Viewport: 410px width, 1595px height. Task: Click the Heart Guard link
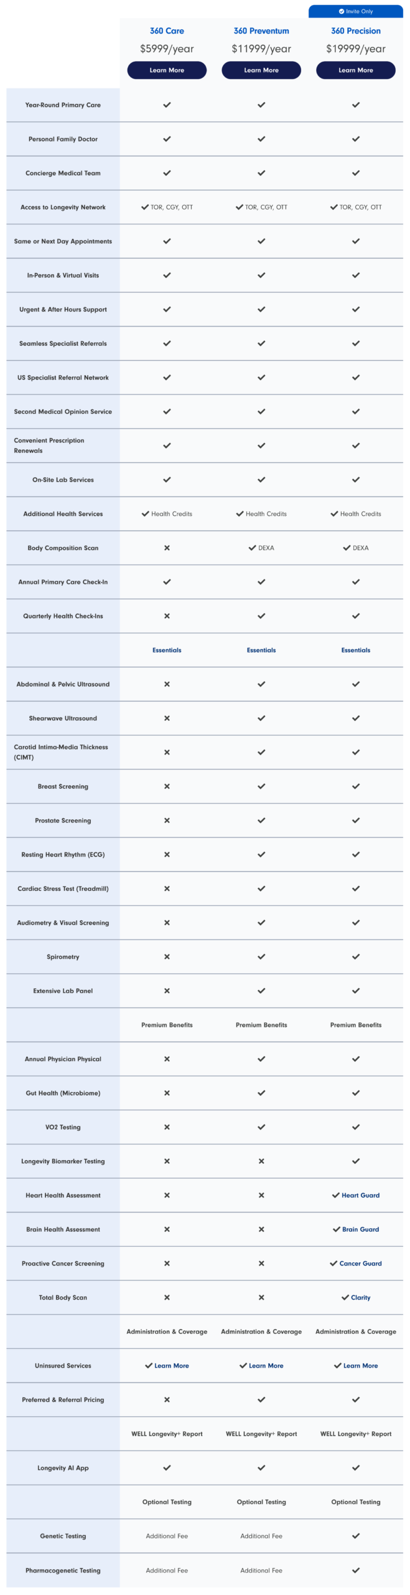pos(360,1195)
